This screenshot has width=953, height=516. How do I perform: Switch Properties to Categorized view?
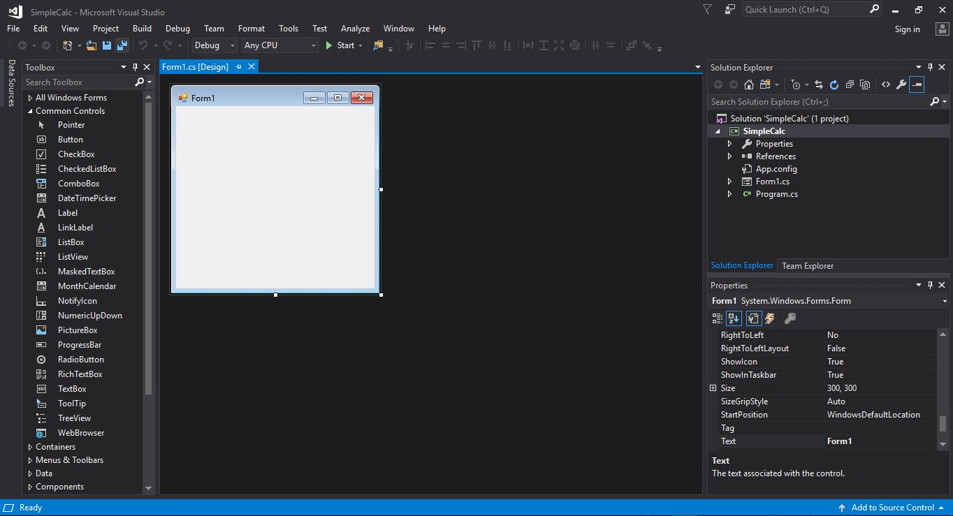(717, 318)
